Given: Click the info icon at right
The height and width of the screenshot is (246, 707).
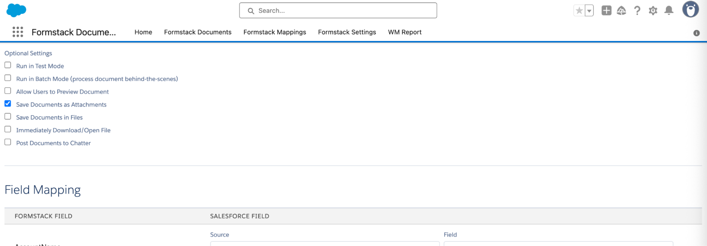Looking at the screenshot, I should (696, 33).
